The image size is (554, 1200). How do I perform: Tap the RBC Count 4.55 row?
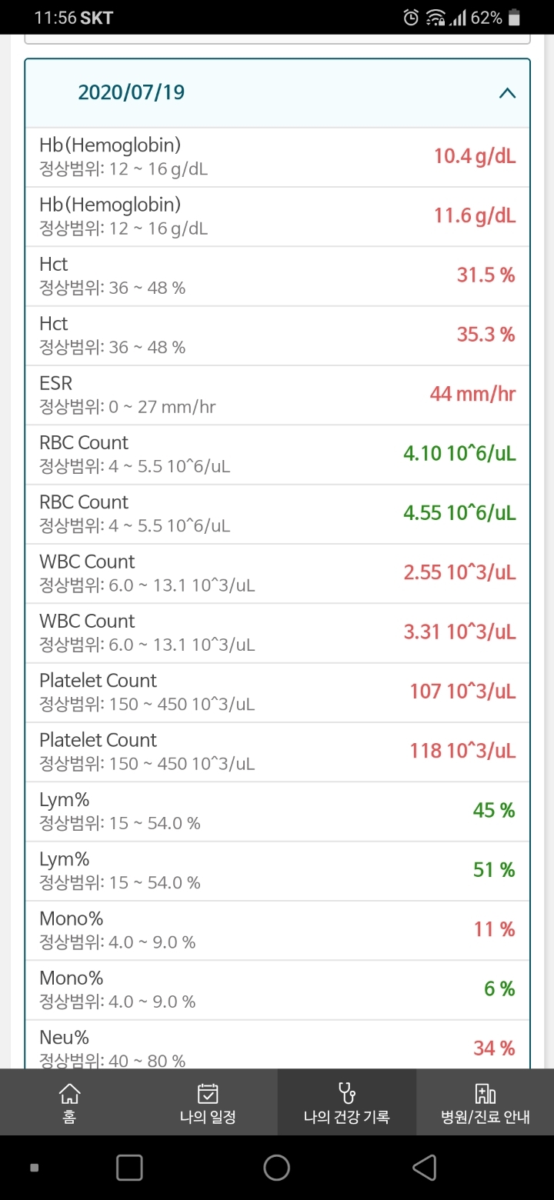tap(277, 514)
